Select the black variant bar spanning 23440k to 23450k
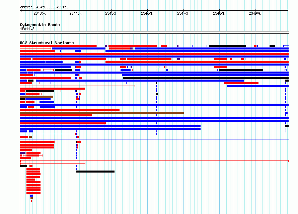298x214 pixels. (95, 172)
